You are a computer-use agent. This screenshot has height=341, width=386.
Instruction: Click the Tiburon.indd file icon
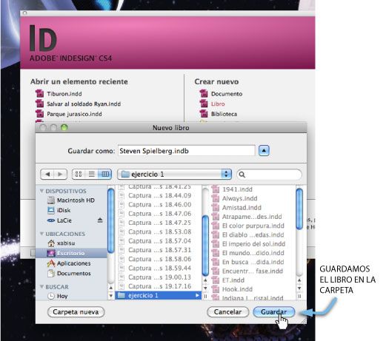click(x=39, y=94)
